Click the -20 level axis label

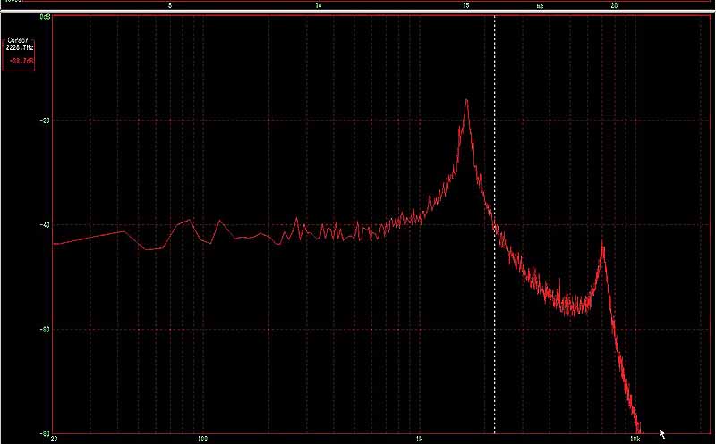(x=44, y=121)
